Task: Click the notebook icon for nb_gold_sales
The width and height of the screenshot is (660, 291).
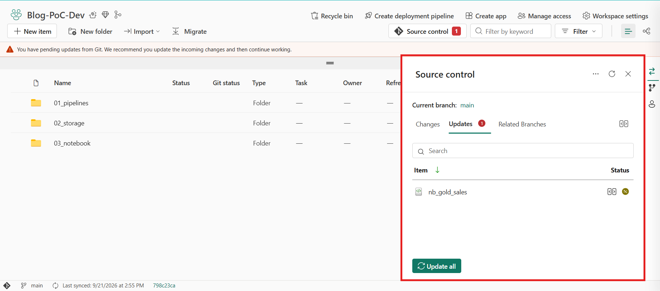Action: pyautogui.click(x=418, y=192)
